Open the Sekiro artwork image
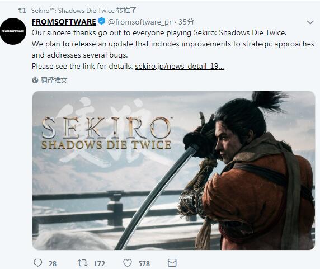The width and height of the screenshot is (320, 269). point(173,170)
